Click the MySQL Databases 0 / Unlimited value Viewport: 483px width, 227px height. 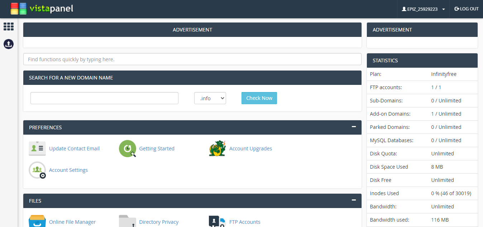tap(446, 140)
